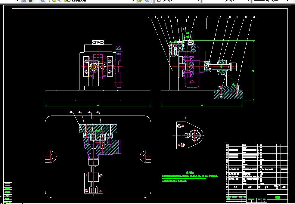
Task: Click the 名称 header in parts list
Action: 250,187
